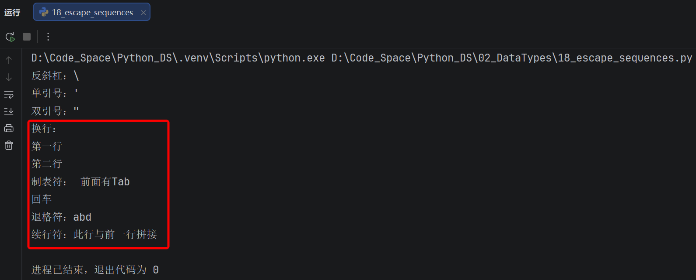Print the console output
This screenshot has width=696, height=280.
pyautogui.click(x=9, y=128)
